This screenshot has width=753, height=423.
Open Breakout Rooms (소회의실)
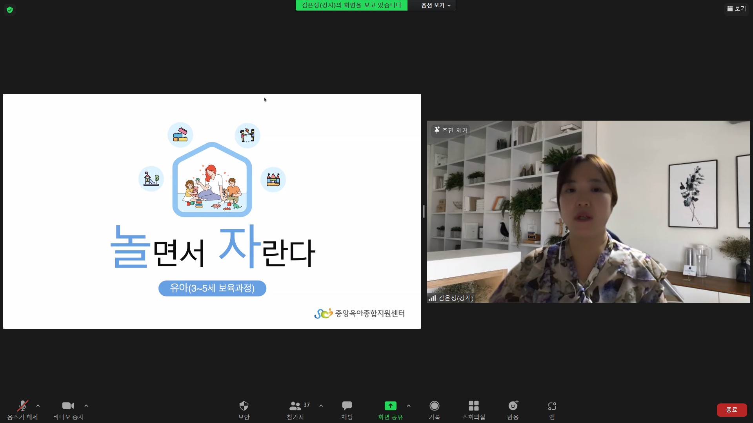click(x=474, y=410)
